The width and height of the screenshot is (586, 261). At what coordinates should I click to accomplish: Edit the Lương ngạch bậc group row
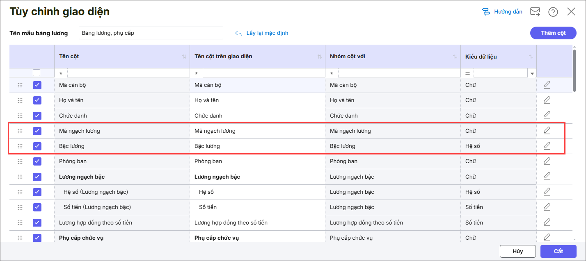[x=547, y=176]
